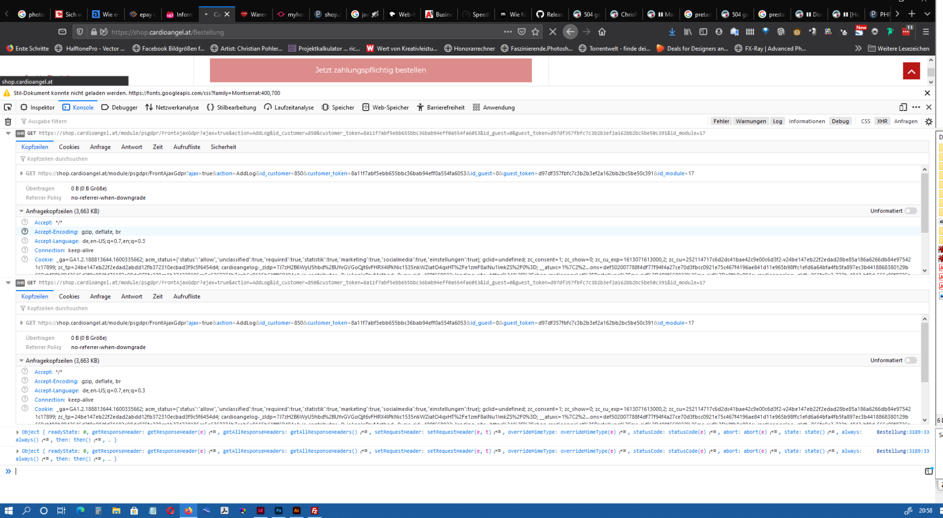This screenshot has height=518, width=943.
Task: Open FileZilla from the taskbar
Action: point(314,511)
